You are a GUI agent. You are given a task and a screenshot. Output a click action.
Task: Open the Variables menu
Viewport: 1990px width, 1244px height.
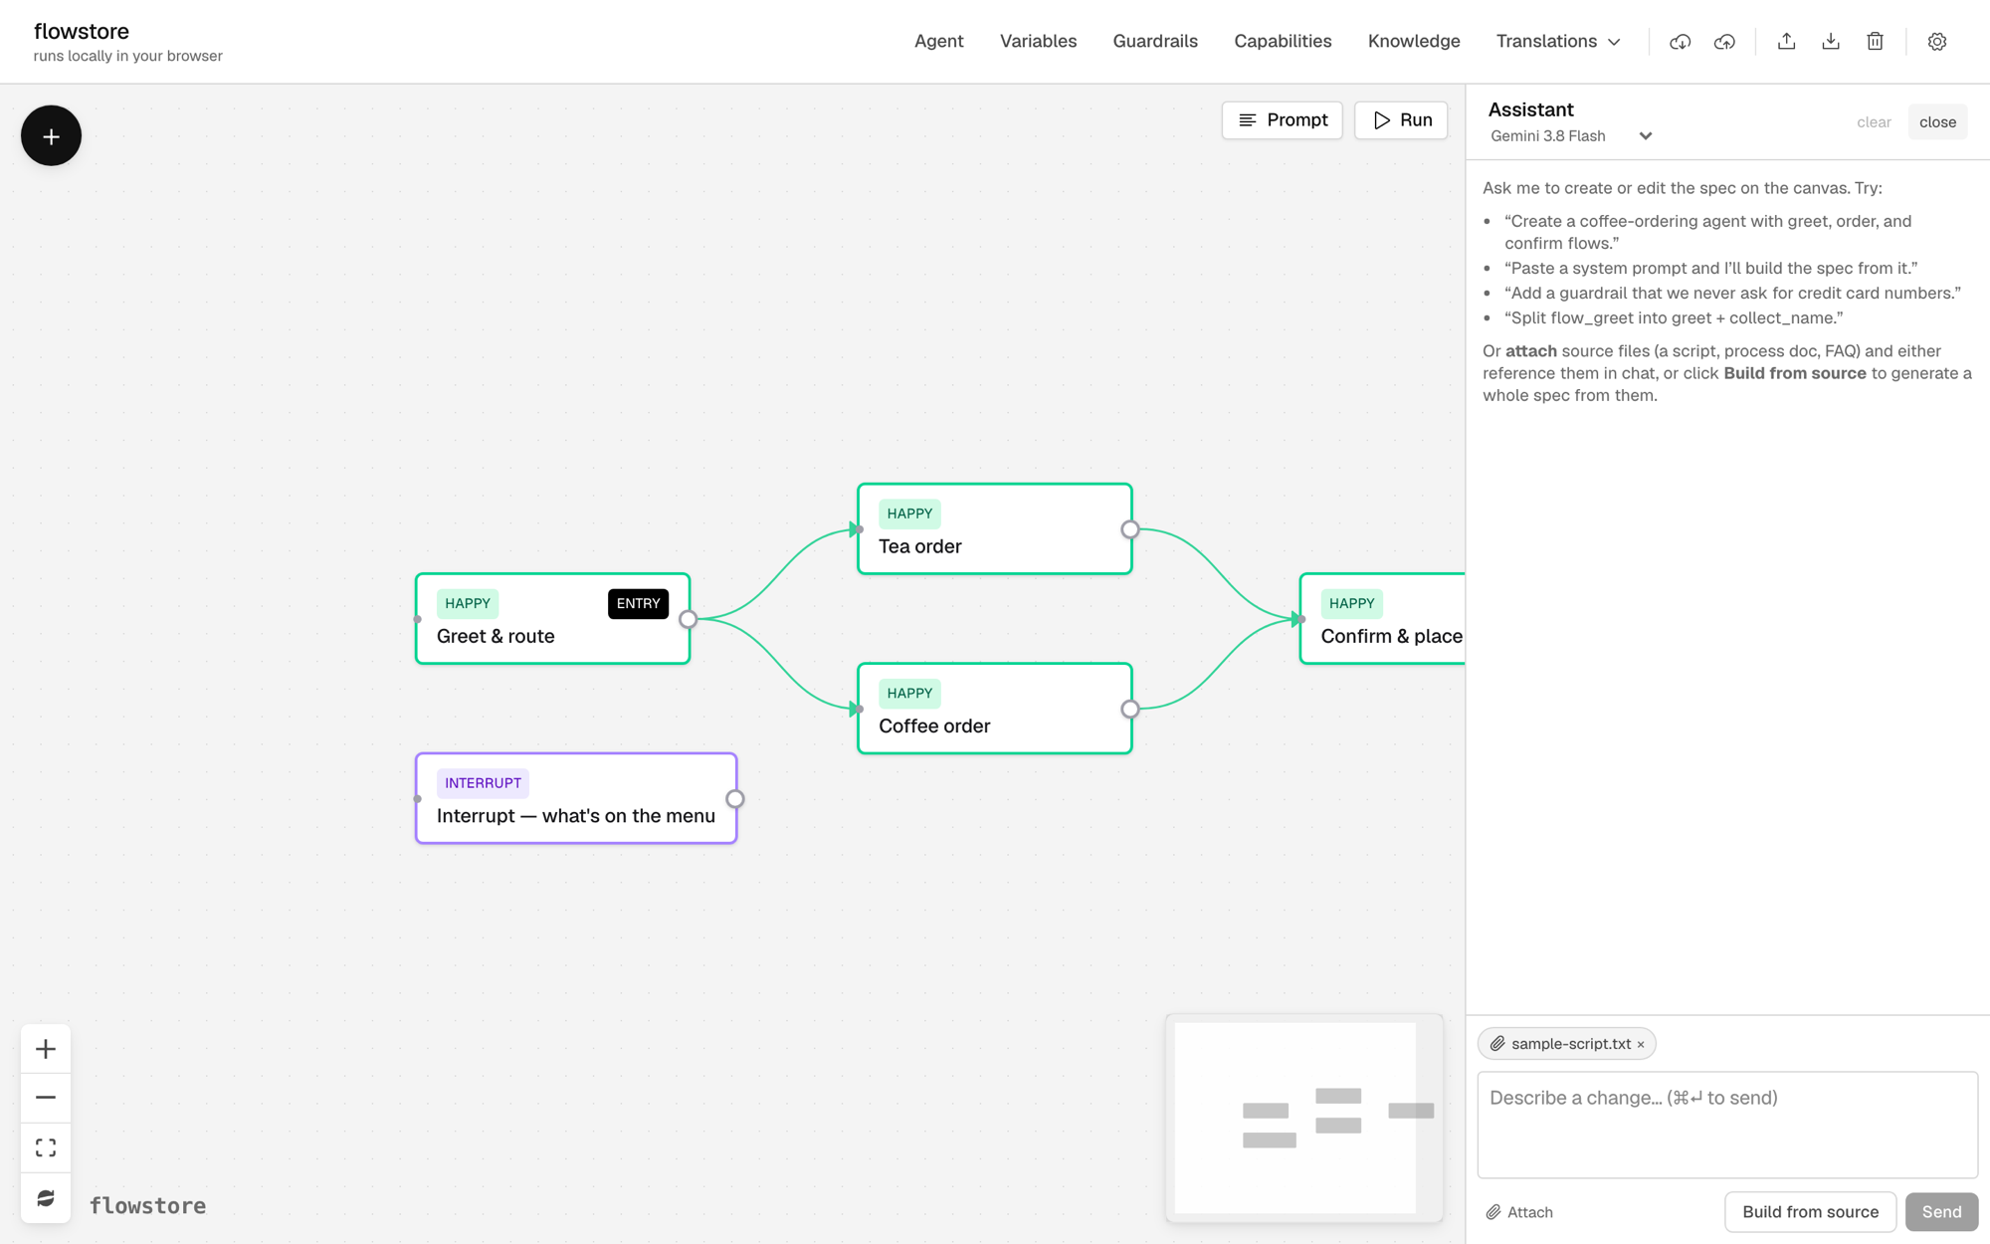click(x=1038, y=42)
